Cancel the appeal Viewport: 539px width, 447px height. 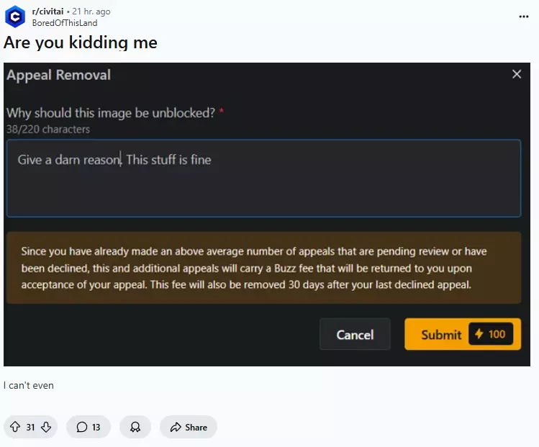[355, 334]
